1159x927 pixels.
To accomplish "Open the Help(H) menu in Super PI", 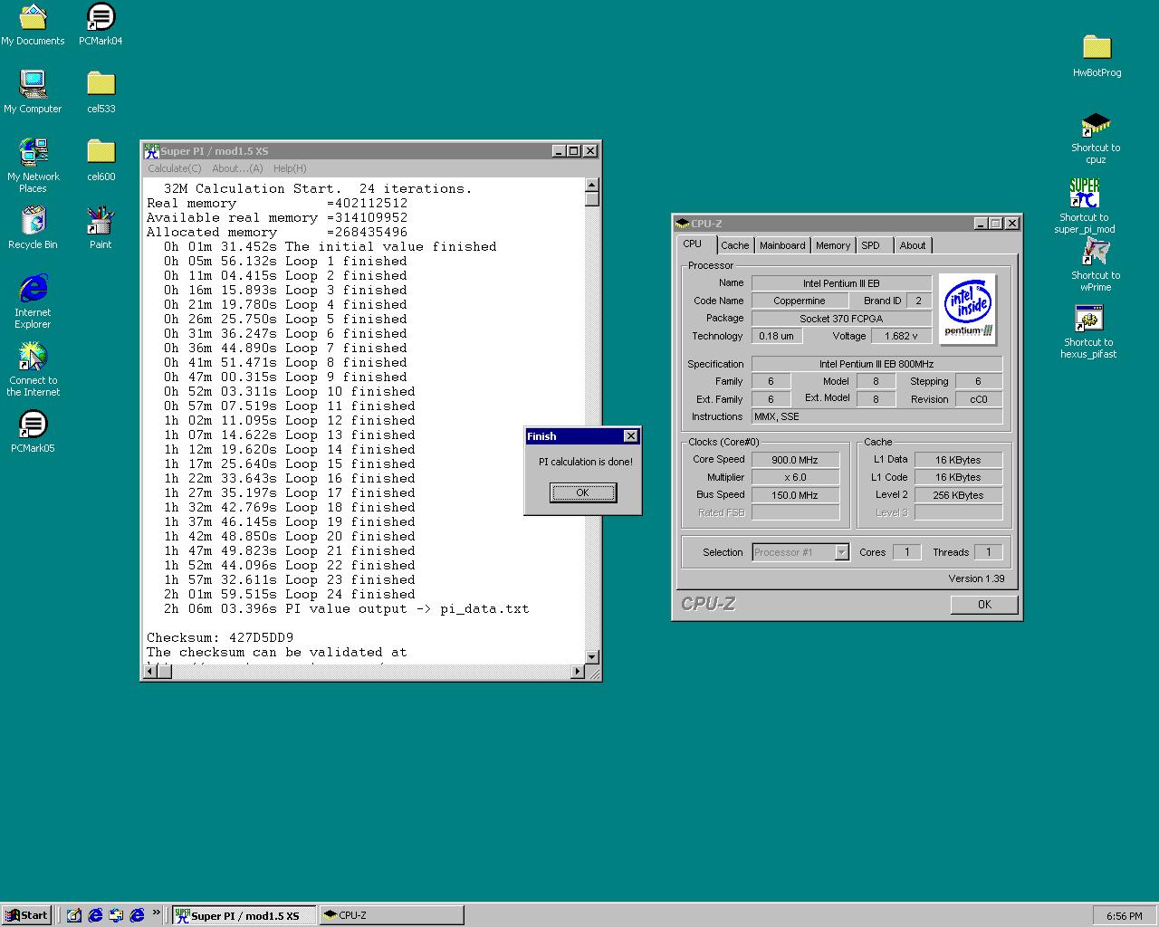I will click(x=290, y=168).
